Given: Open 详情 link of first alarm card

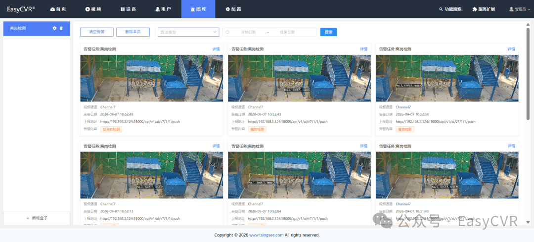Looking at the screenshot, I should point(216,49).
